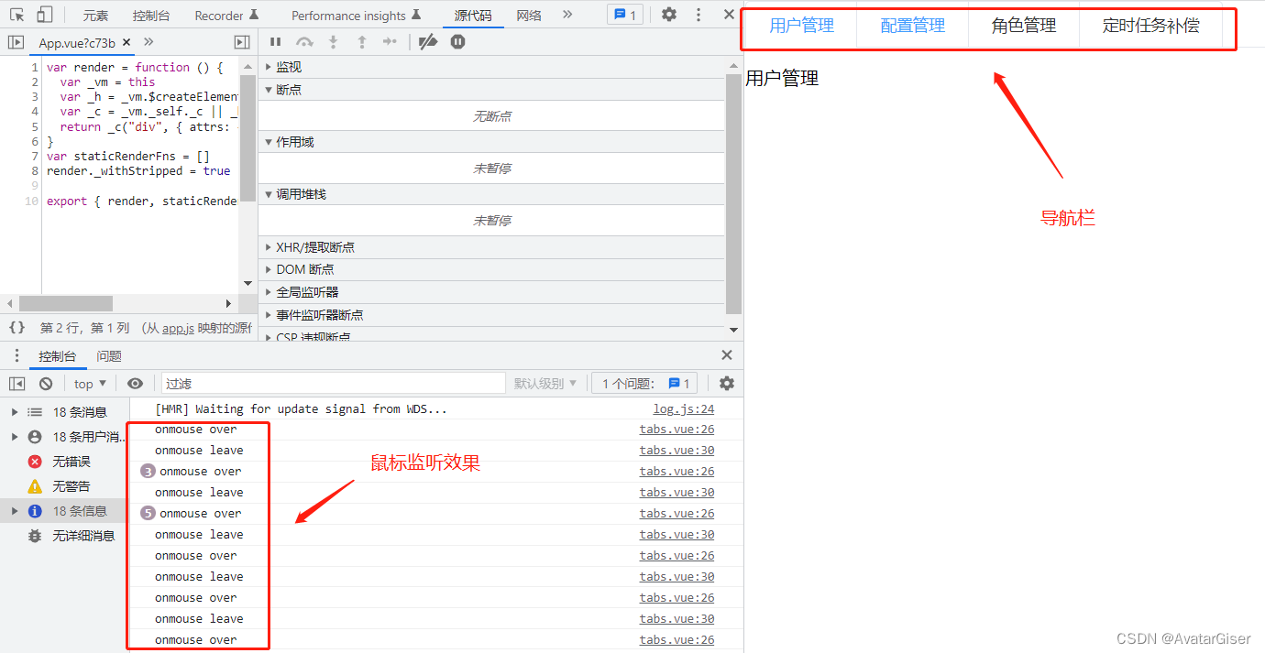The width and height of the screenshot is (1265, 653).
Task: Open the console settings gear
Action: tap(727, 383)
